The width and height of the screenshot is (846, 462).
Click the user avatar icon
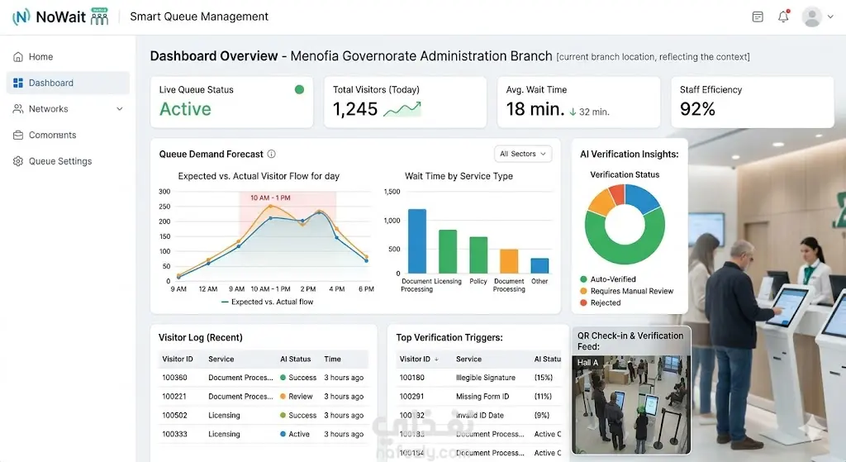coord(811,17)
